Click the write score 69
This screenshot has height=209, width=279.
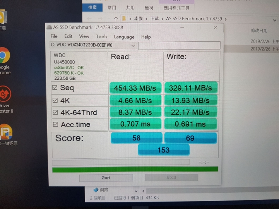coord(190,138)
